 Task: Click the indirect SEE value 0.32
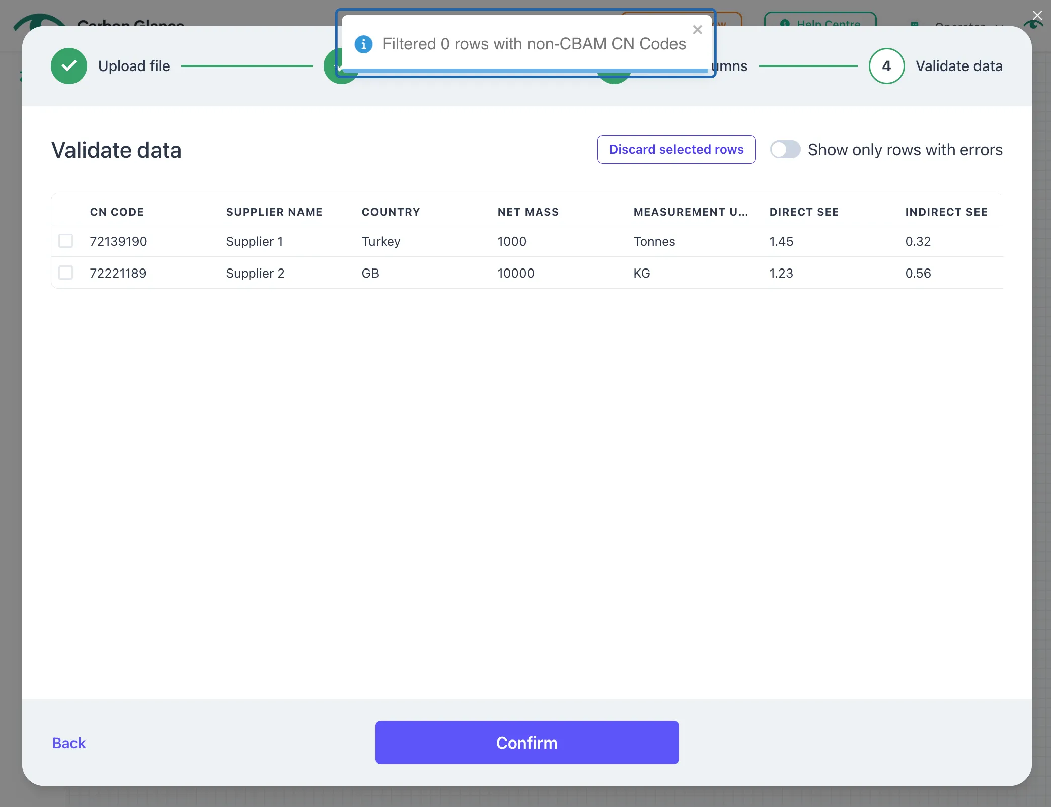pyautogui.click(x=918, y=241)
